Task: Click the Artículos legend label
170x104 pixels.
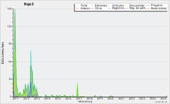Action: coord(118,5)
